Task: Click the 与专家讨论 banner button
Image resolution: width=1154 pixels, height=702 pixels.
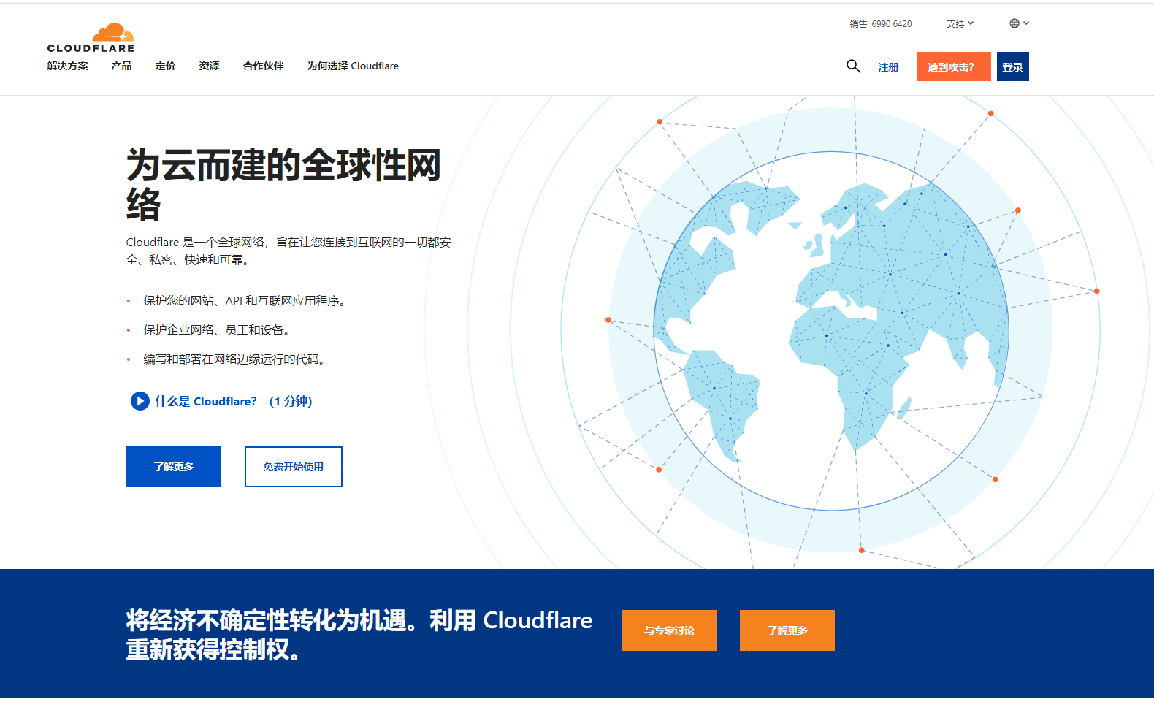Action: point(669,630)
